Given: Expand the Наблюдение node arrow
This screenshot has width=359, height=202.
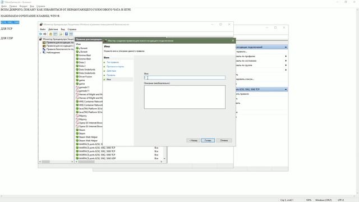Looking at the screenshot, I should pyautogui.click(x=40, y=53).
